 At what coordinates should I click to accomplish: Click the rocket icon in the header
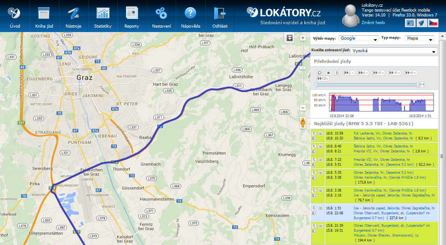(x=421, y=23)
